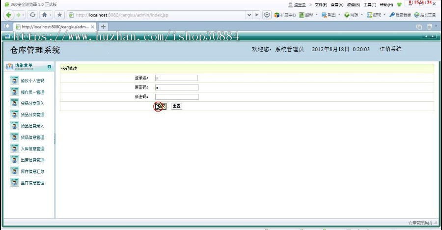Click the 游戏 games toolbar button
The width and height of the screenshot is (442, 230).
(374, 15)
